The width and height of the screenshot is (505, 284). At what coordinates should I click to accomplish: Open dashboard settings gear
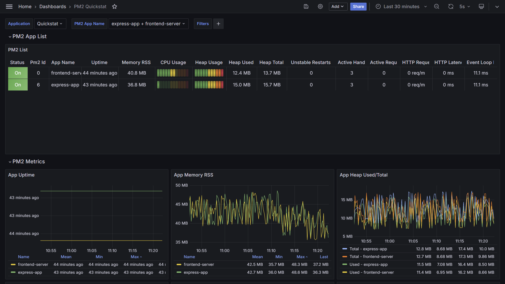(320, 7)
